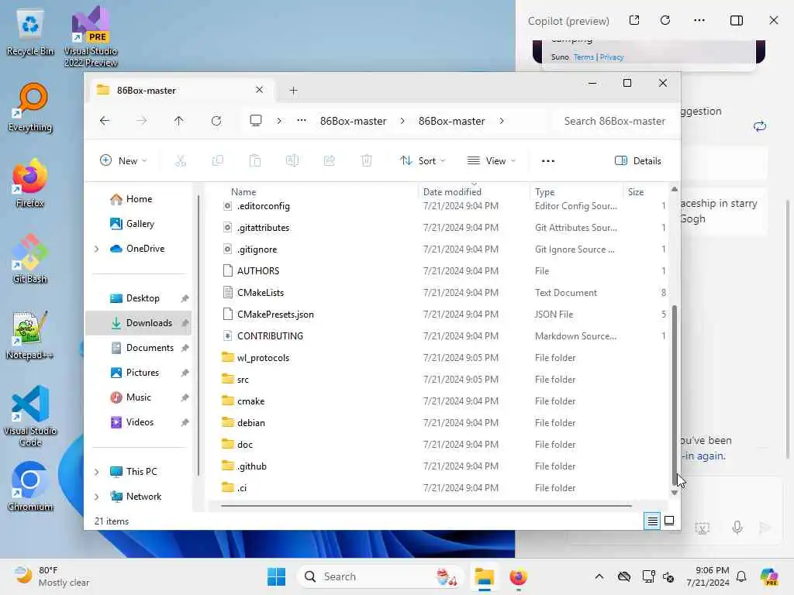Click Firefox icon on taskbar
The height and width of the screenshot is (595, 794).
(x=518, y=576)
